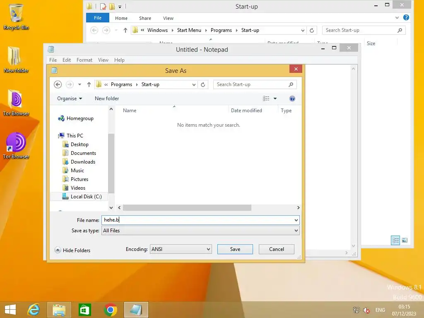The image size is (424, 318).
Task: Open the network tray icon
Action: (356, 310)
